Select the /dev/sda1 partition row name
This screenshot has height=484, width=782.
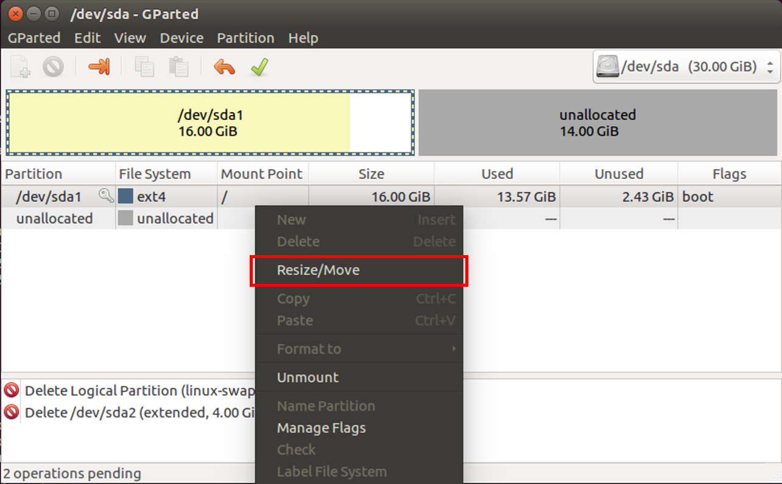[x=49, y=197]
